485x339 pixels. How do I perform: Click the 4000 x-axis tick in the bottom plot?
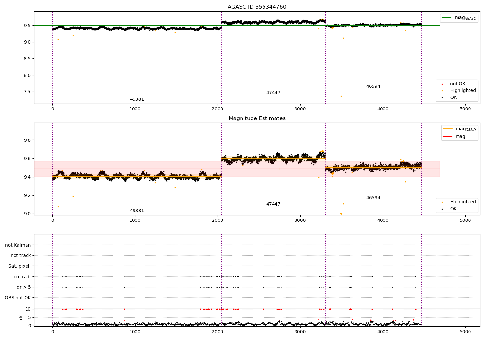383,332
